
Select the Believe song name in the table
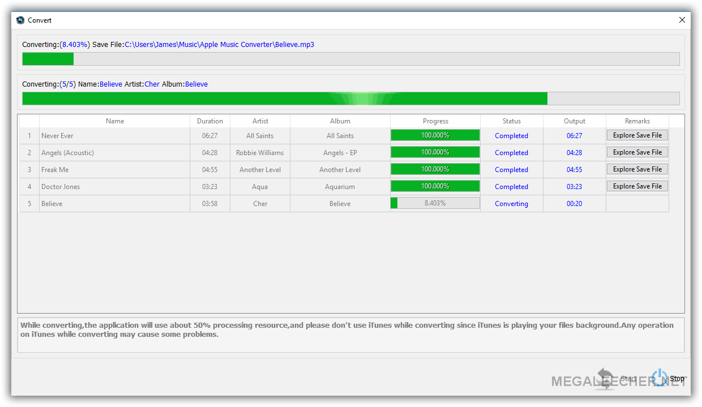[52, 204]
